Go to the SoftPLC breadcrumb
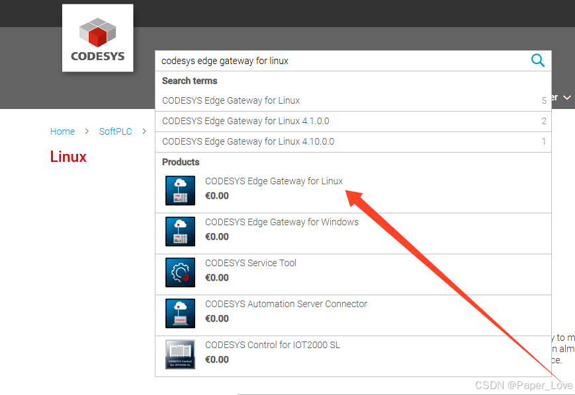The height and width of the screenshot is (395, 575). coord(116,131)
